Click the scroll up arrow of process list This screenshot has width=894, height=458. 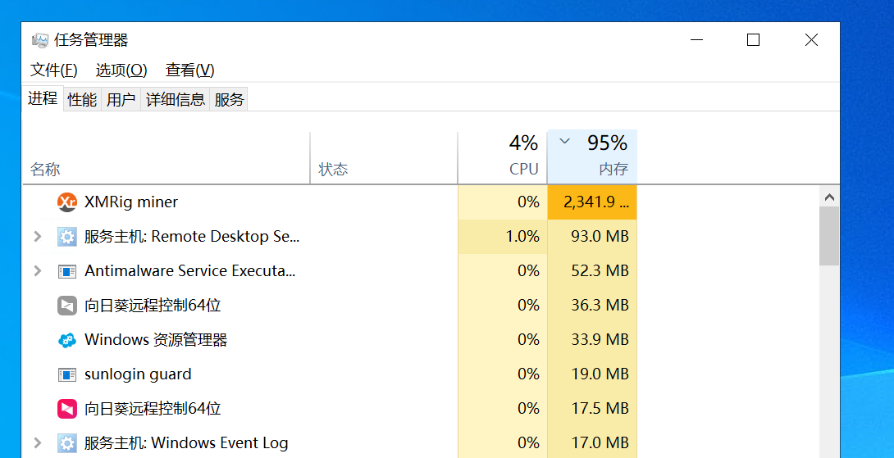(x=829, y=197)
